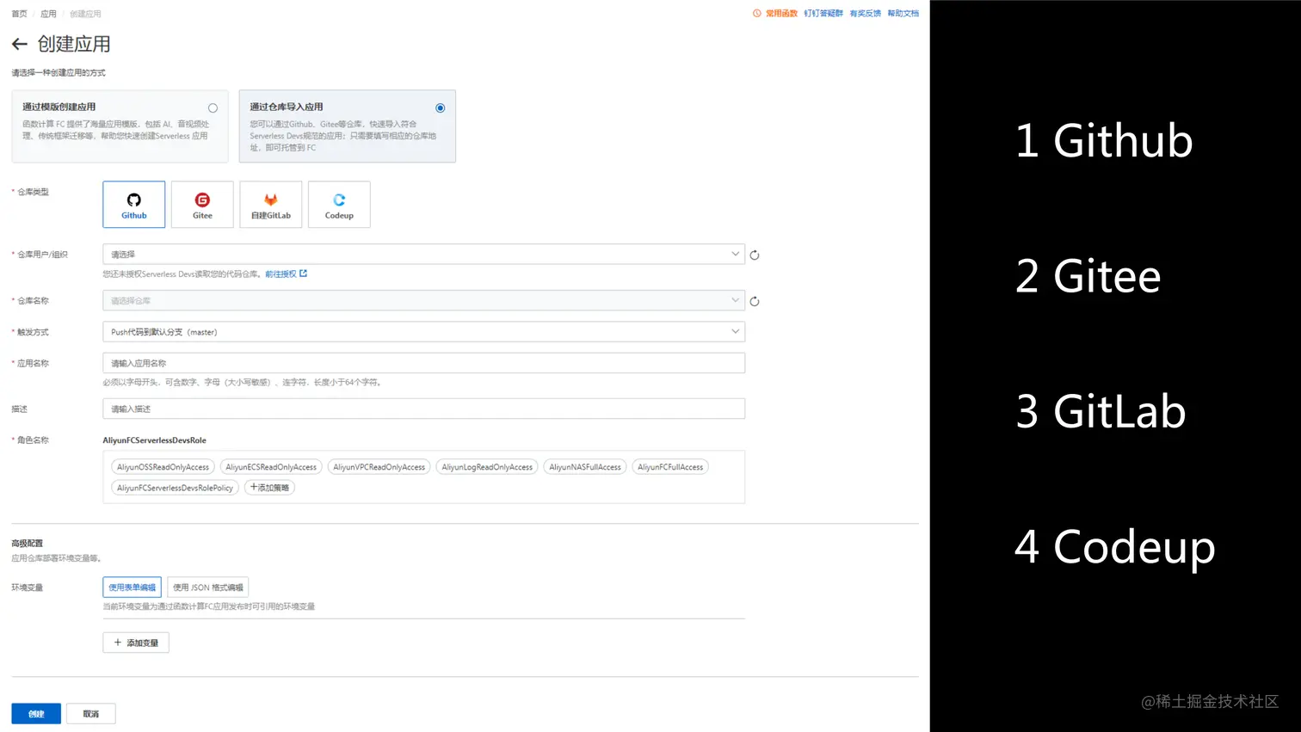The image size is (1301, 732).
Task: Click the blue 创建 button
Action: (x=36, y=714)
